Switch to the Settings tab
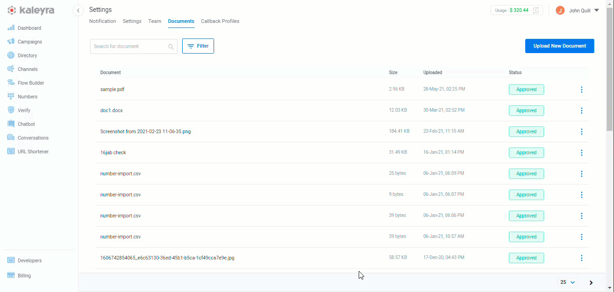Viewport: 614px width, 292px height. click(132, 21)
